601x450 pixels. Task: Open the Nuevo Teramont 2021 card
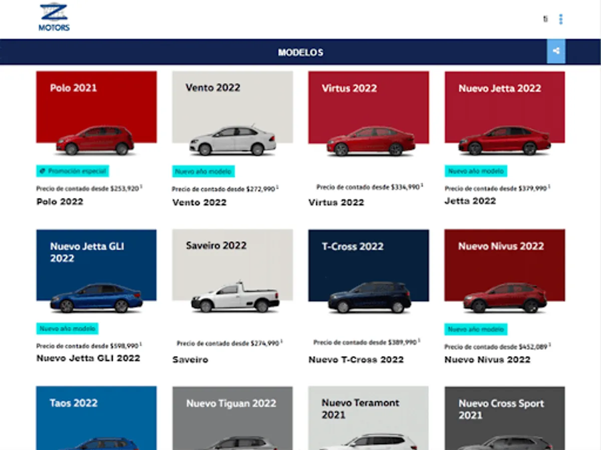(x=369, y=418)
